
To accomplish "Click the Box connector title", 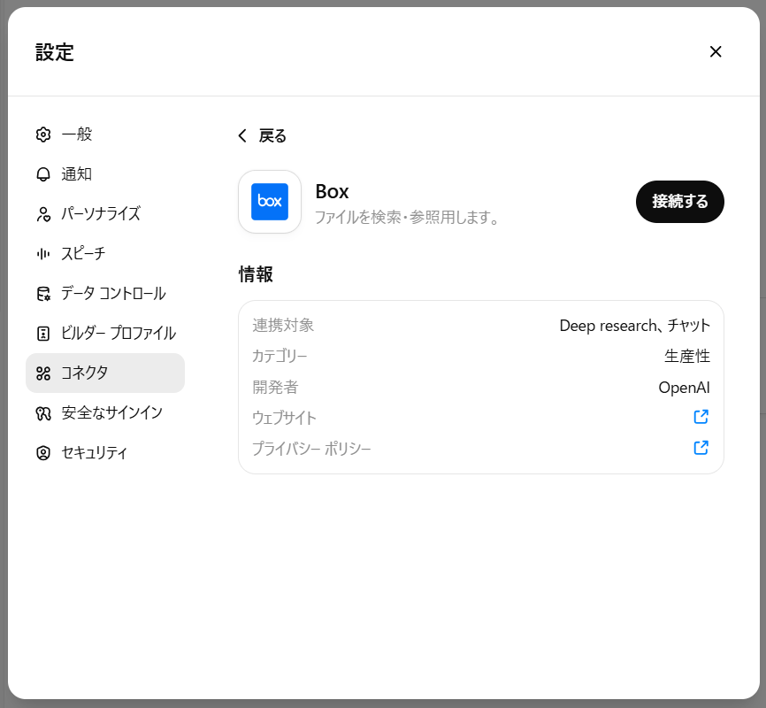I will [332, 191].
